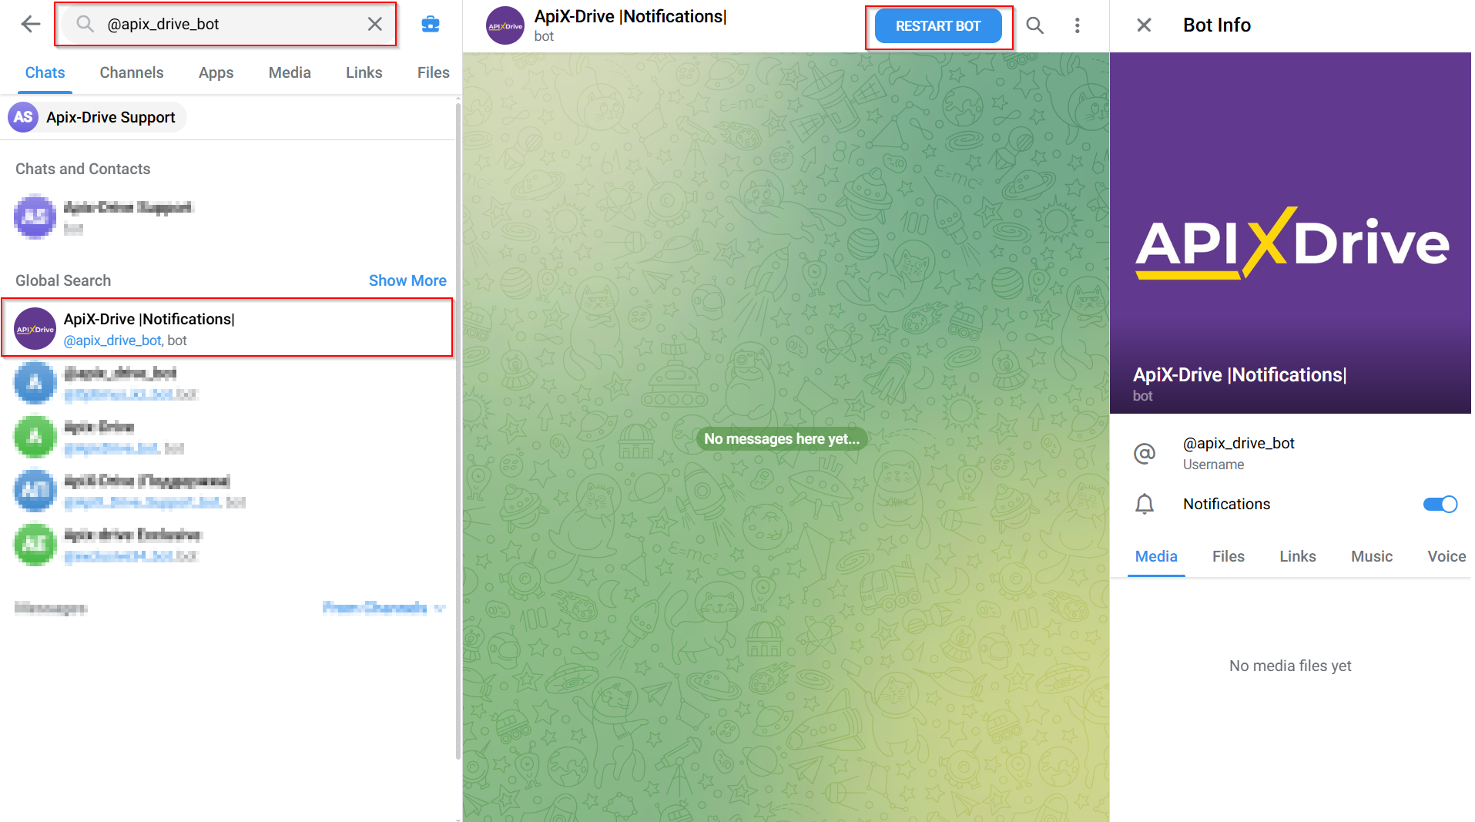
Task: Select Music tab in Bot Info
Action: tap(1372, 556)
